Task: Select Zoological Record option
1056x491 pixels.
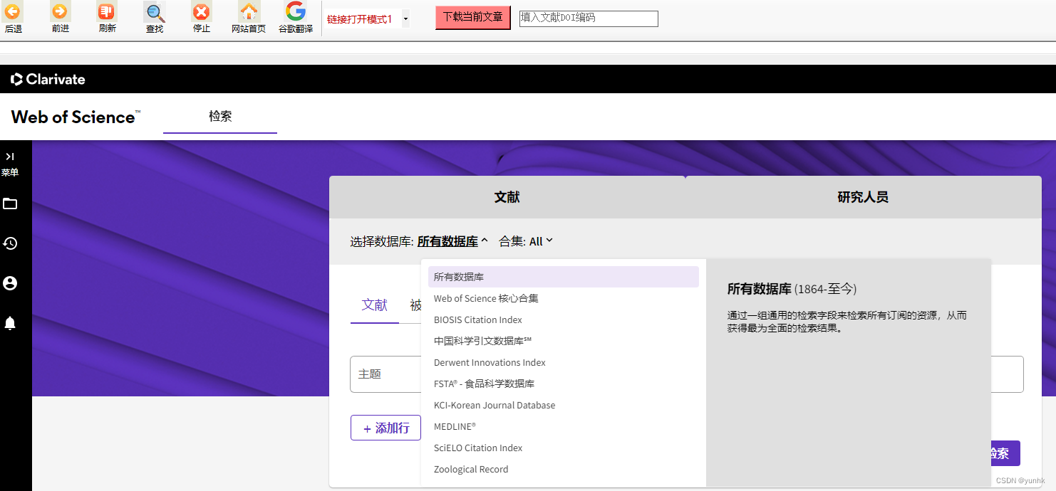Action: point(564,469)
